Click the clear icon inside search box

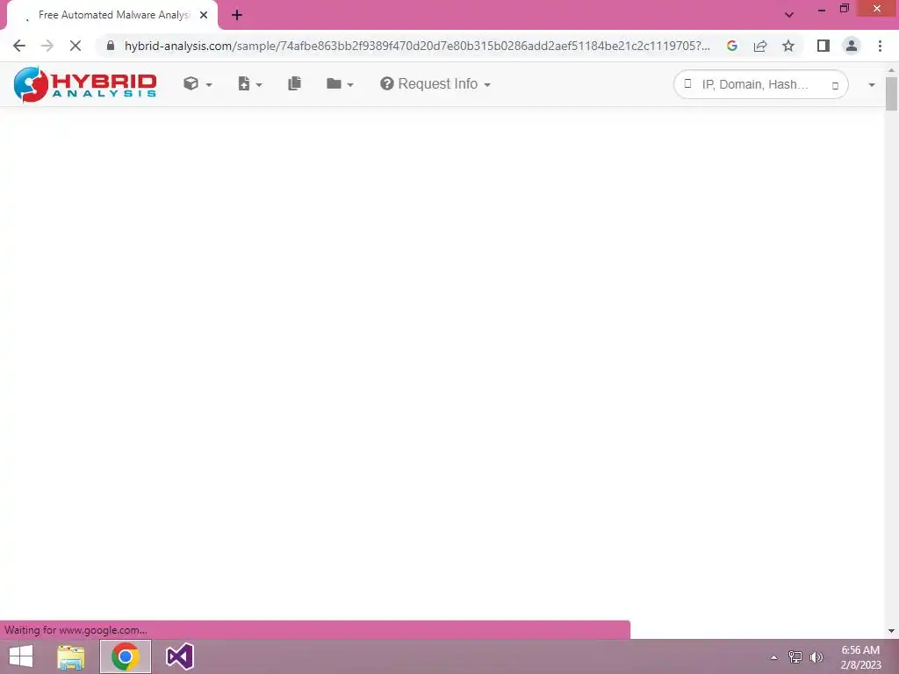[x=836, y=85]
